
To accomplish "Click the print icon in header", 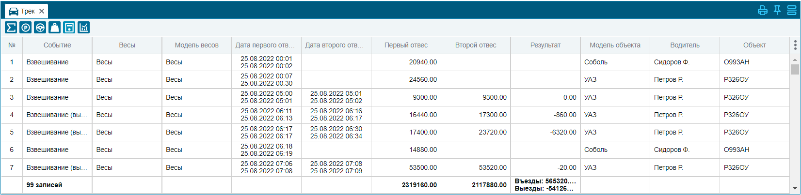I will pos(763,10).
